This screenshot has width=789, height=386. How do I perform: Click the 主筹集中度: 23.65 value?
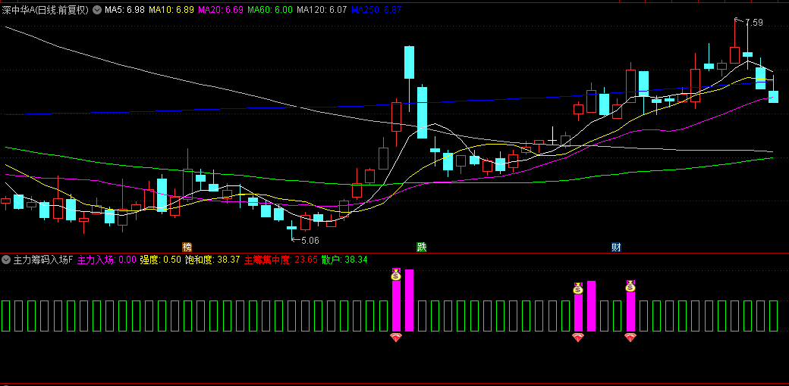(x=281, y=260)
